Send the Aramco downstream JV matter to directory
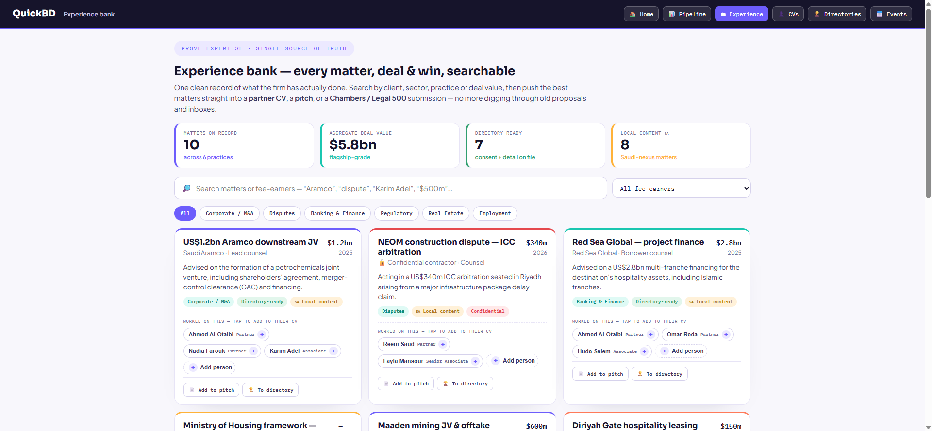 [270, 390]
